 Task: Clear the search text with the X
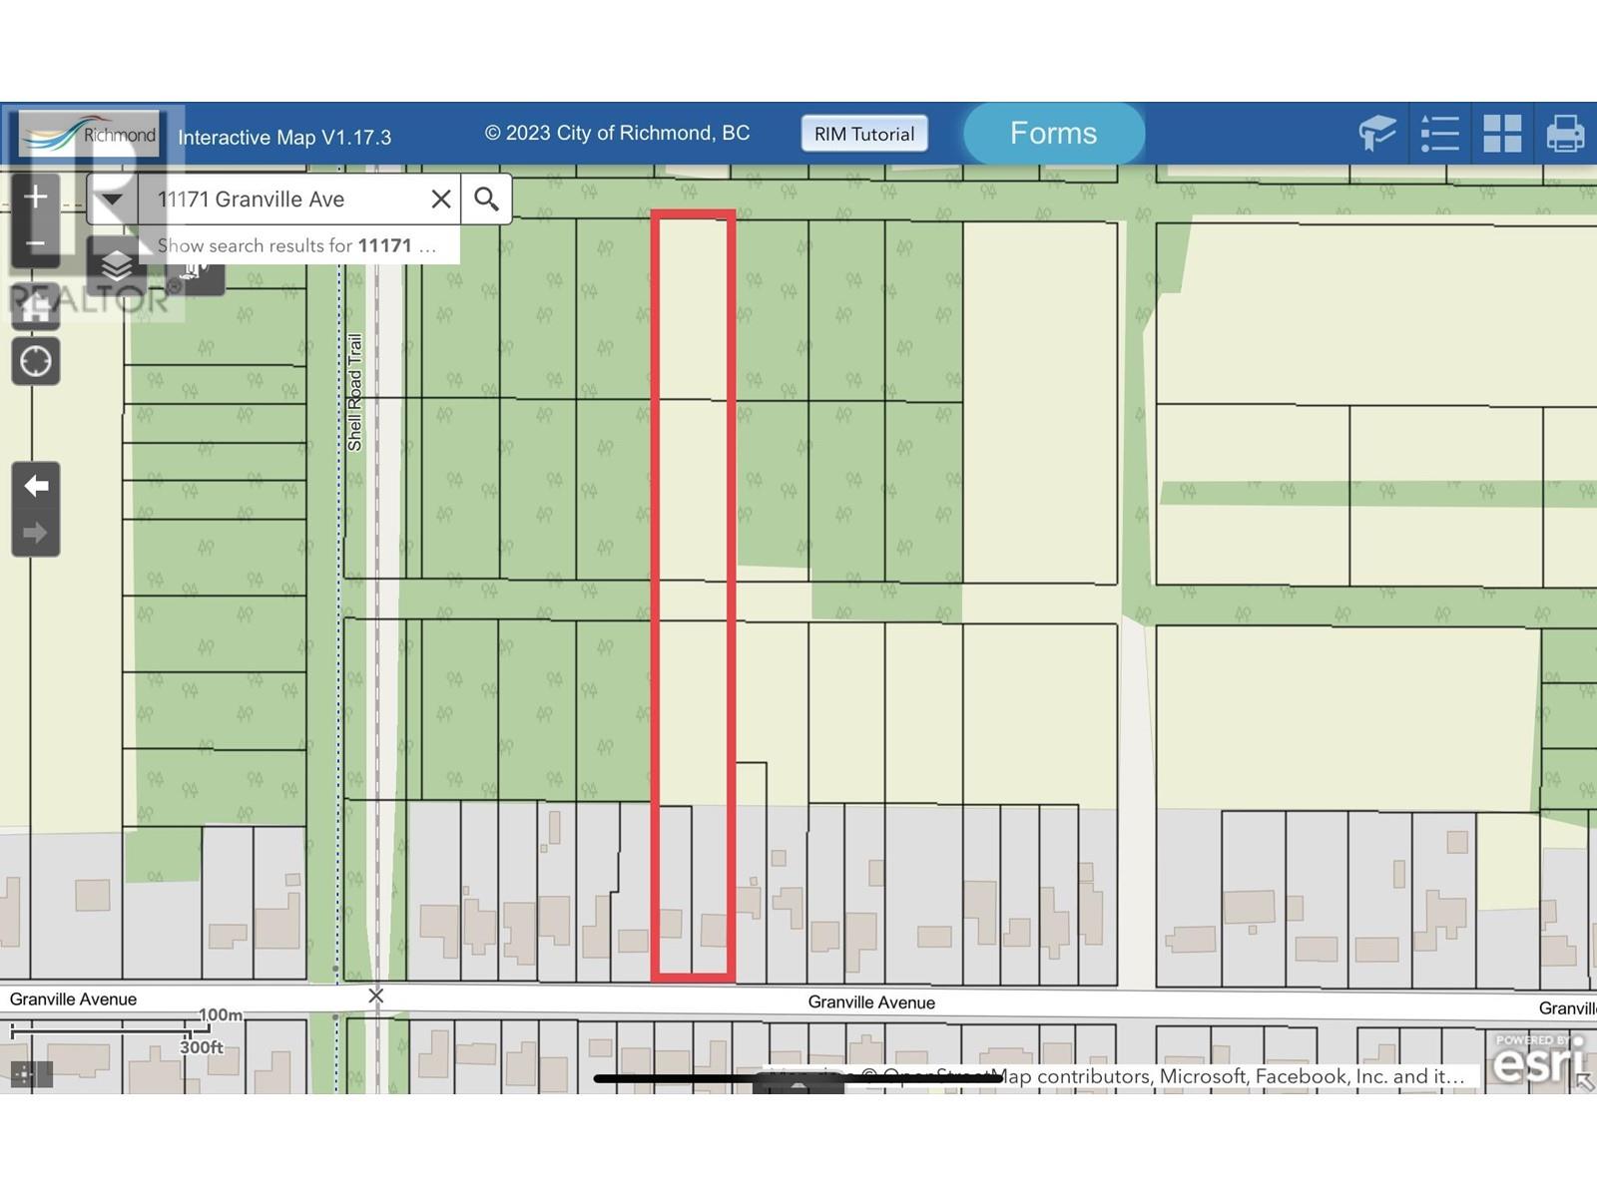pos(440,199)
